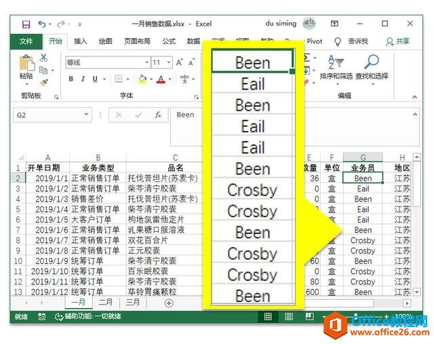The height and width of the screenshot is (344, 434).
Task: Expand the Name Box dropdown arrow
Action: coord(86,115)
